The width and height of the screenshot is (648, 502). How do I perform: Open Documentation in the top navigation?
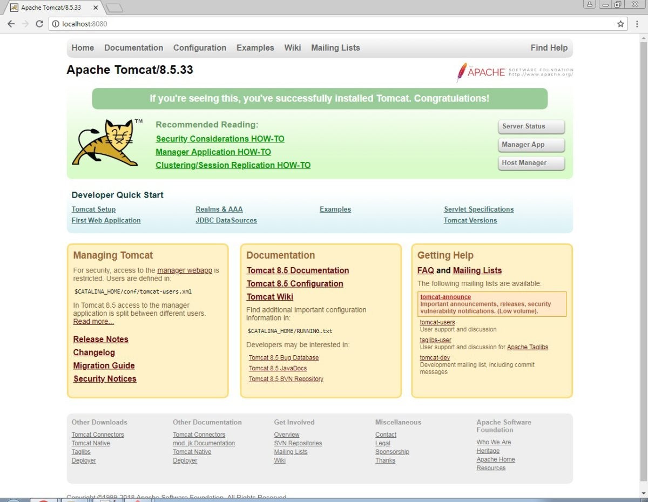tap(133, 48)
